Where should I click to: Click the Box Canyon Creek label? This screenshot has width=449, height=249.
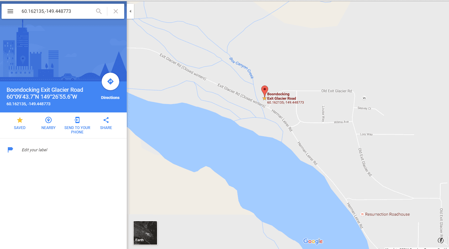pyautogui.click(x=242, y=68)
